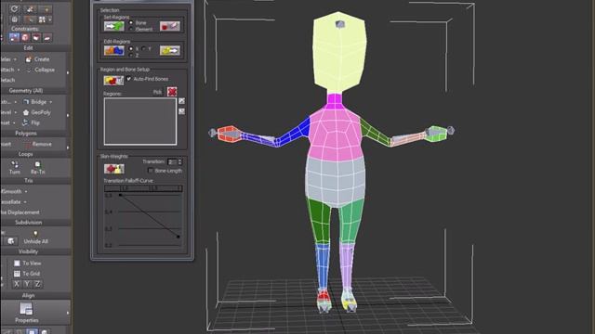Use the Bridge tool
Image resolution: width=595 pixels, height=334 pixels.
35,102
